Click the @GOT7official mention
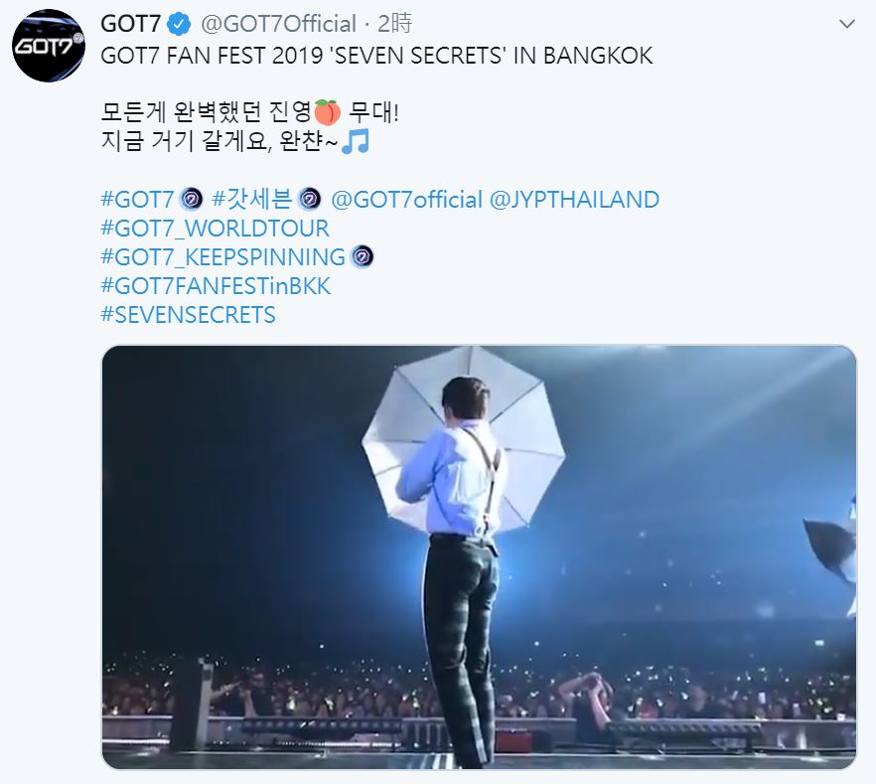The height and width of the screenshot is (784, 876). pos(406,199)
